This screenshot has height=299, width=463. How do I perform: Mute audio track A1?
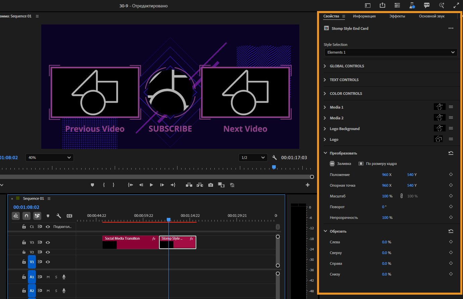[x=48, y=277]
